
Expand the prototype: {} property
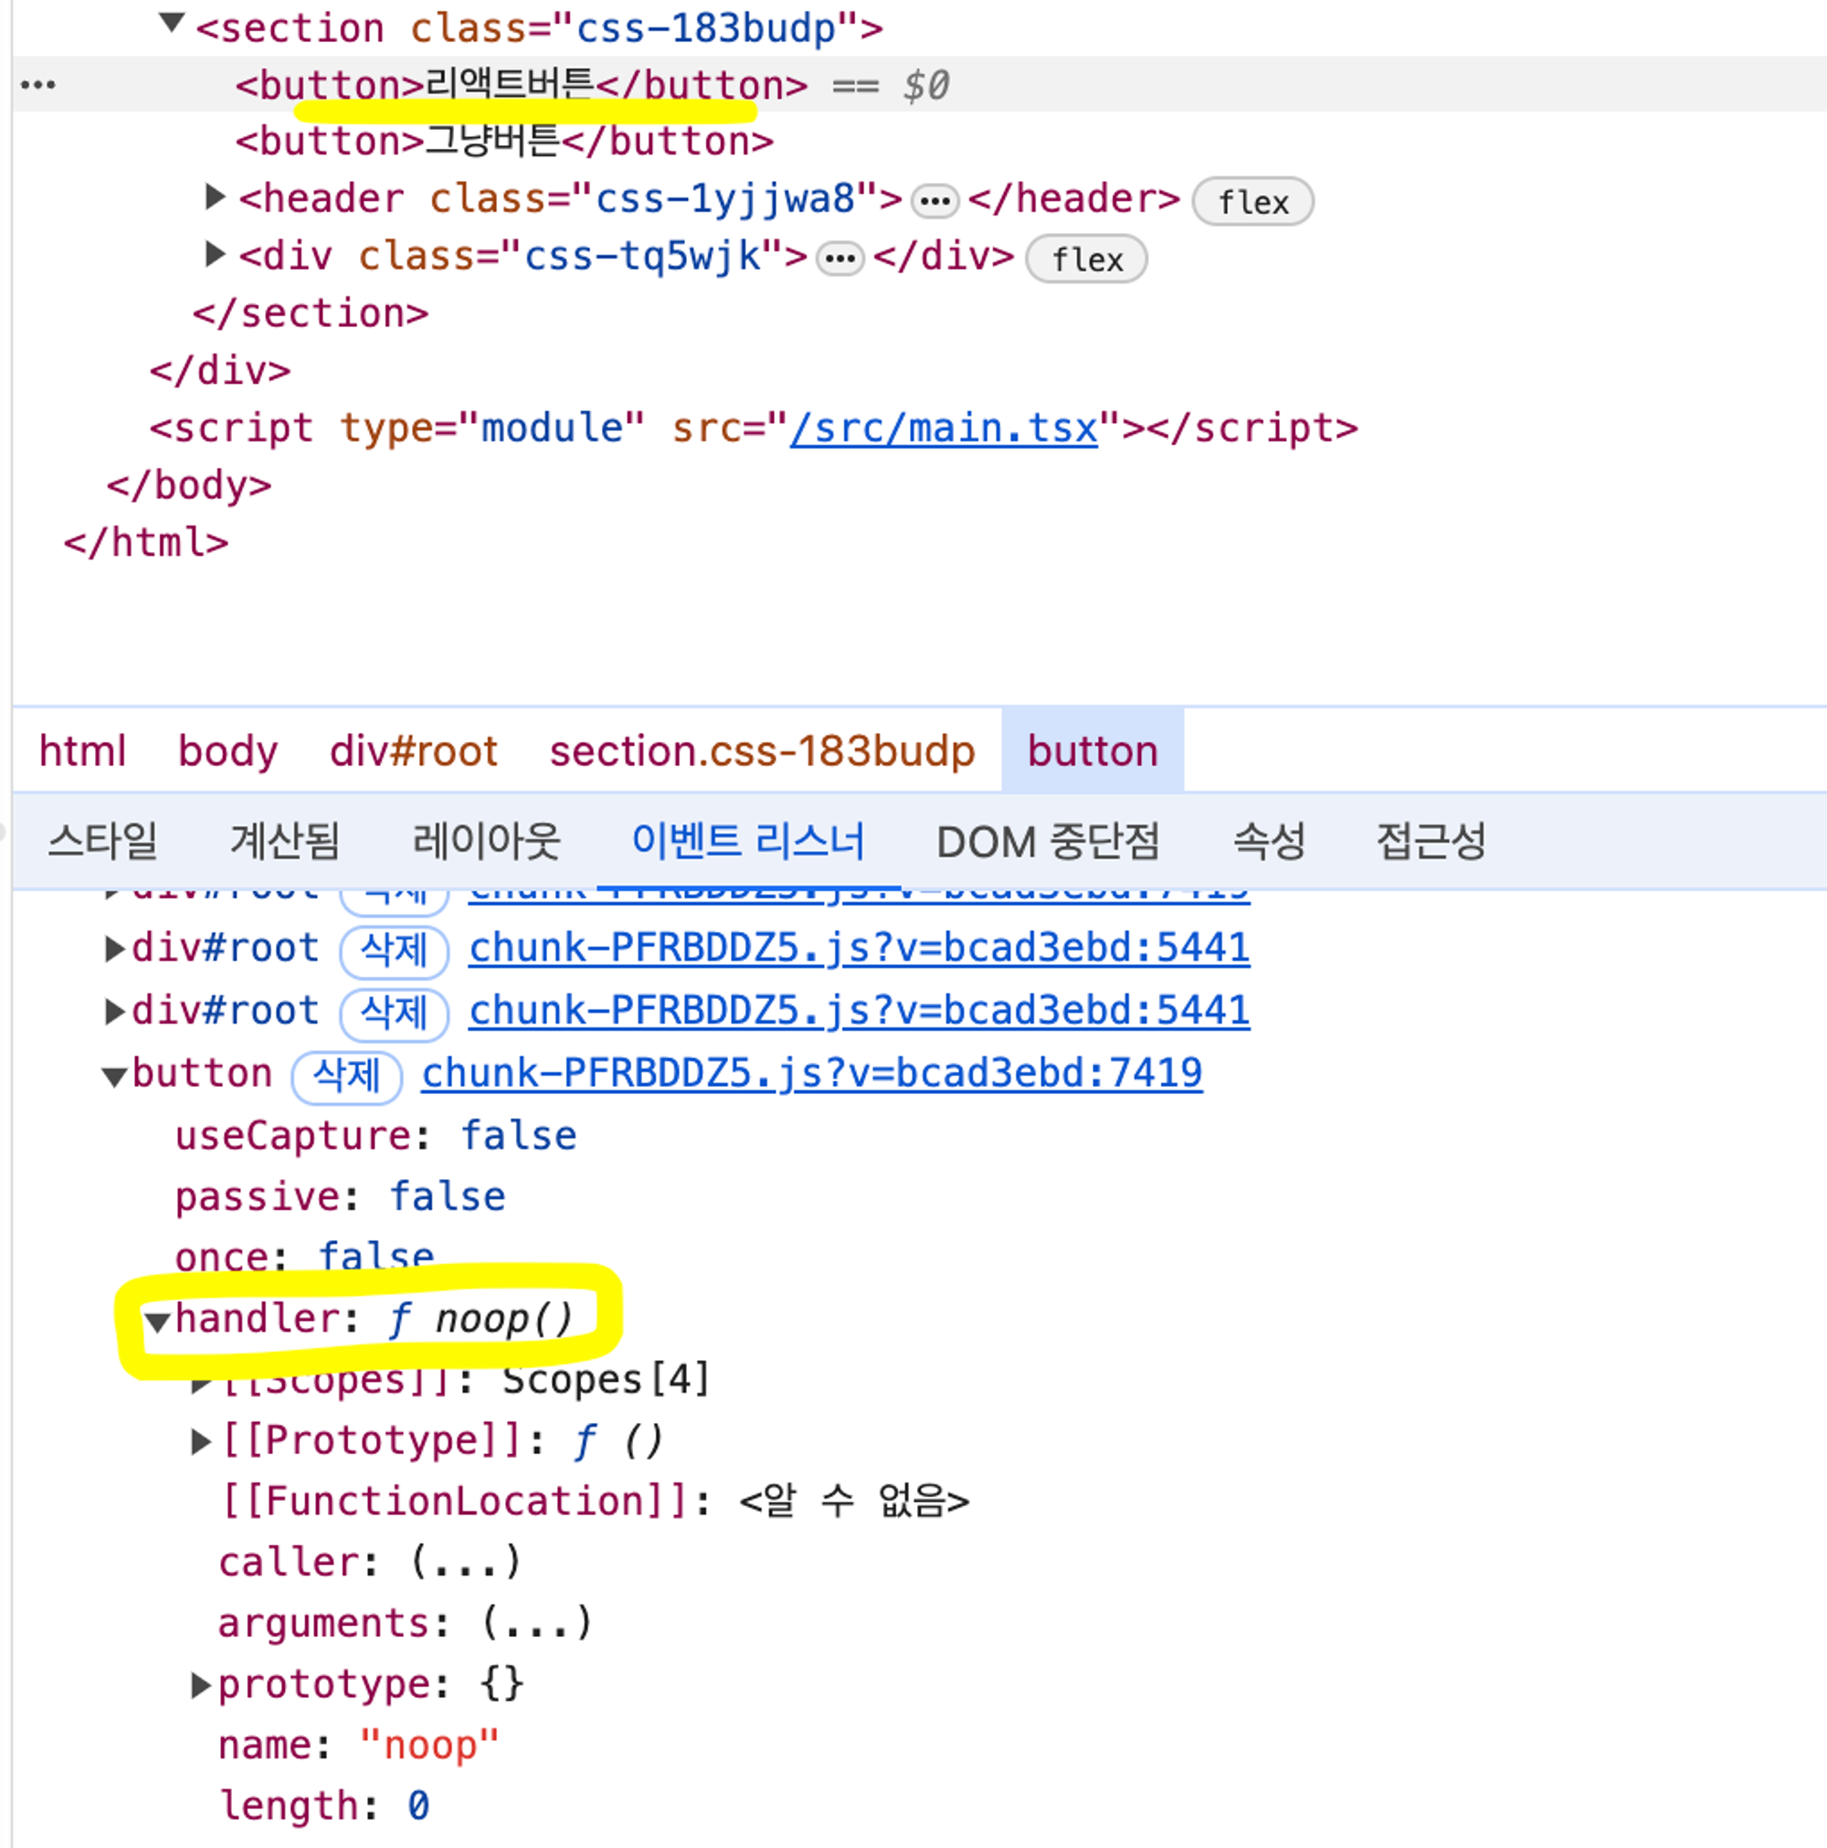201,1684
